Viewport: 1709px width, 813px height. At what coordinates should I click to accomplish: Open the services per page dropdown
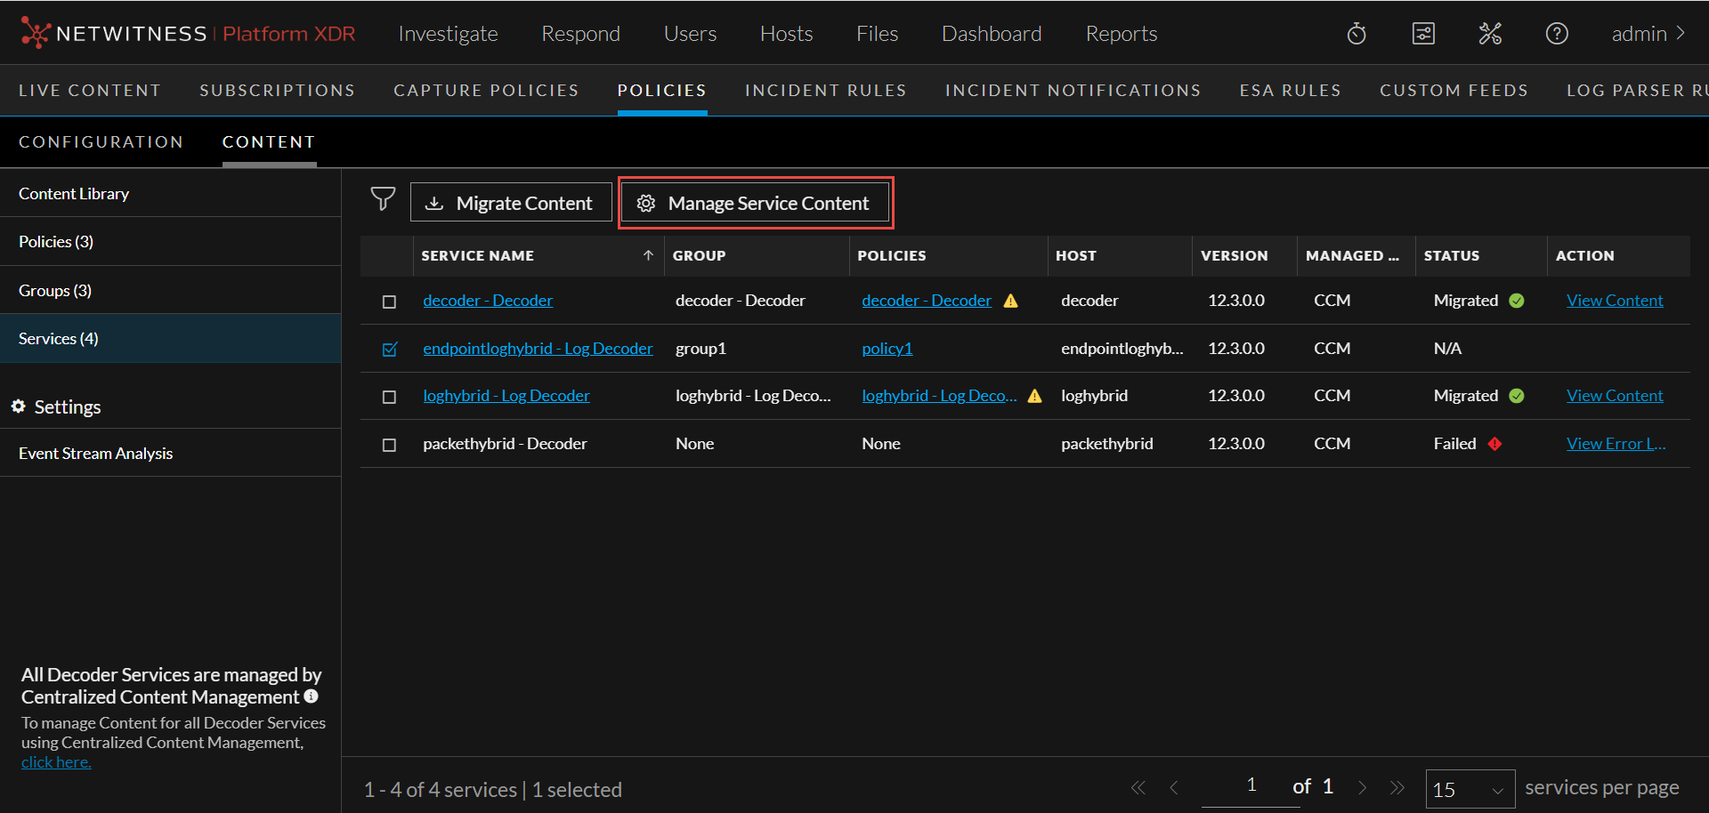(1470, 789)
